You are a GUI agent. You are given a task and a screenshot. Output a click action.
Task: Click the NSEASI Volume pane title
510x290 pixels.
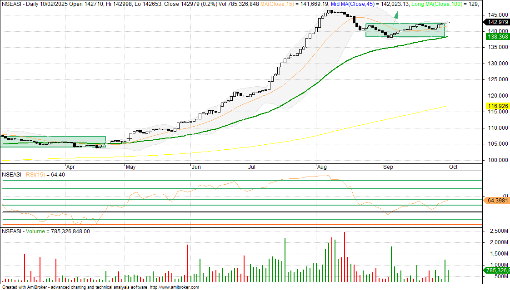[x=23, y=231]
